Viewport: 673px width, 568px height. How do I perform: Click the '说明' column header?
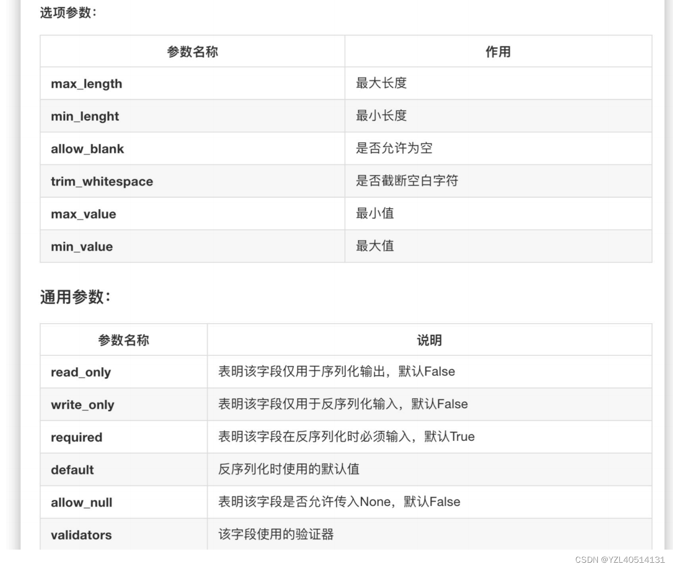tap(429, 340)
